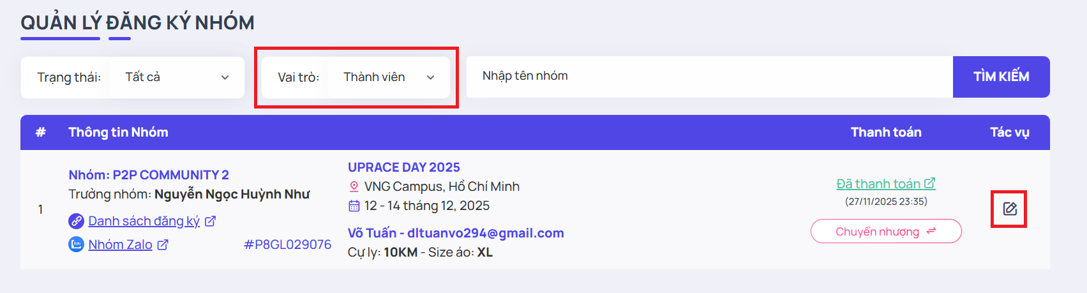The width and height of the screenshot is (1087, 293).
Task: Click the purple chain-link icon beside Danh sách đăng ký
Action: coord(77,222)
